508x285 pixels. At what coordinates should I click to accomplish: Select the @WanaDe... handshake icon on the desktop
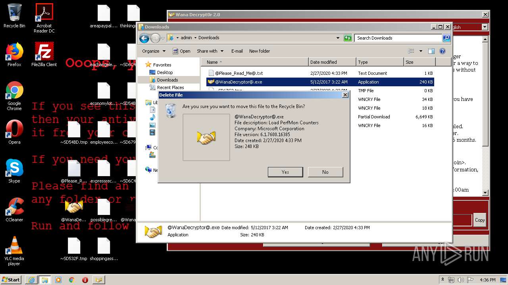74,210
